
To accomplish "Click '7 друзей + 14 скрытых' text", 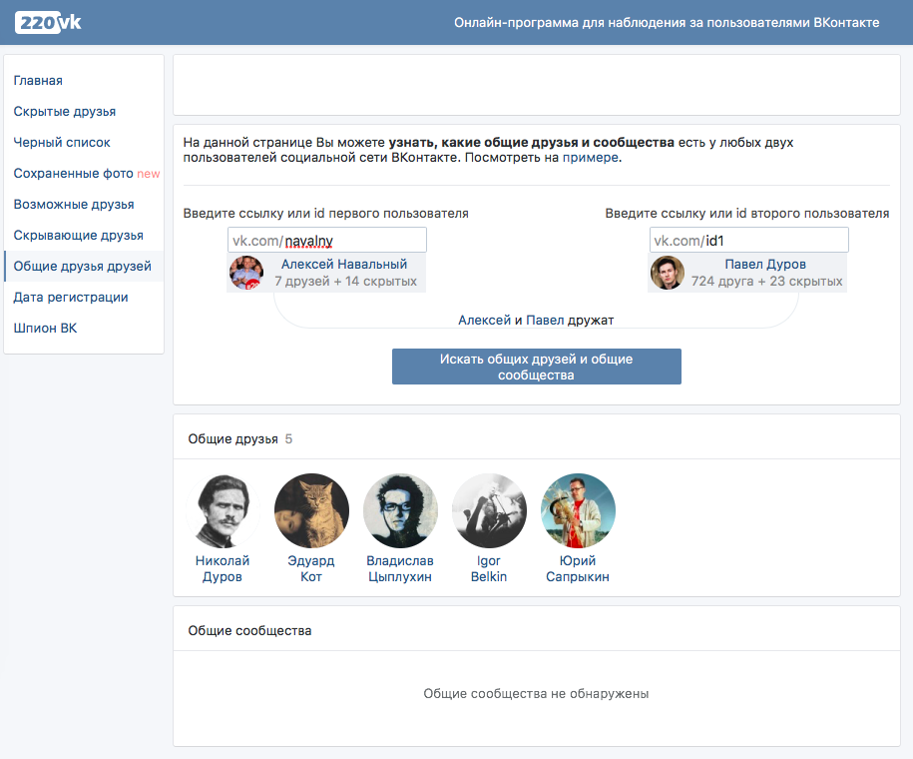I will (x=346, y=281).
